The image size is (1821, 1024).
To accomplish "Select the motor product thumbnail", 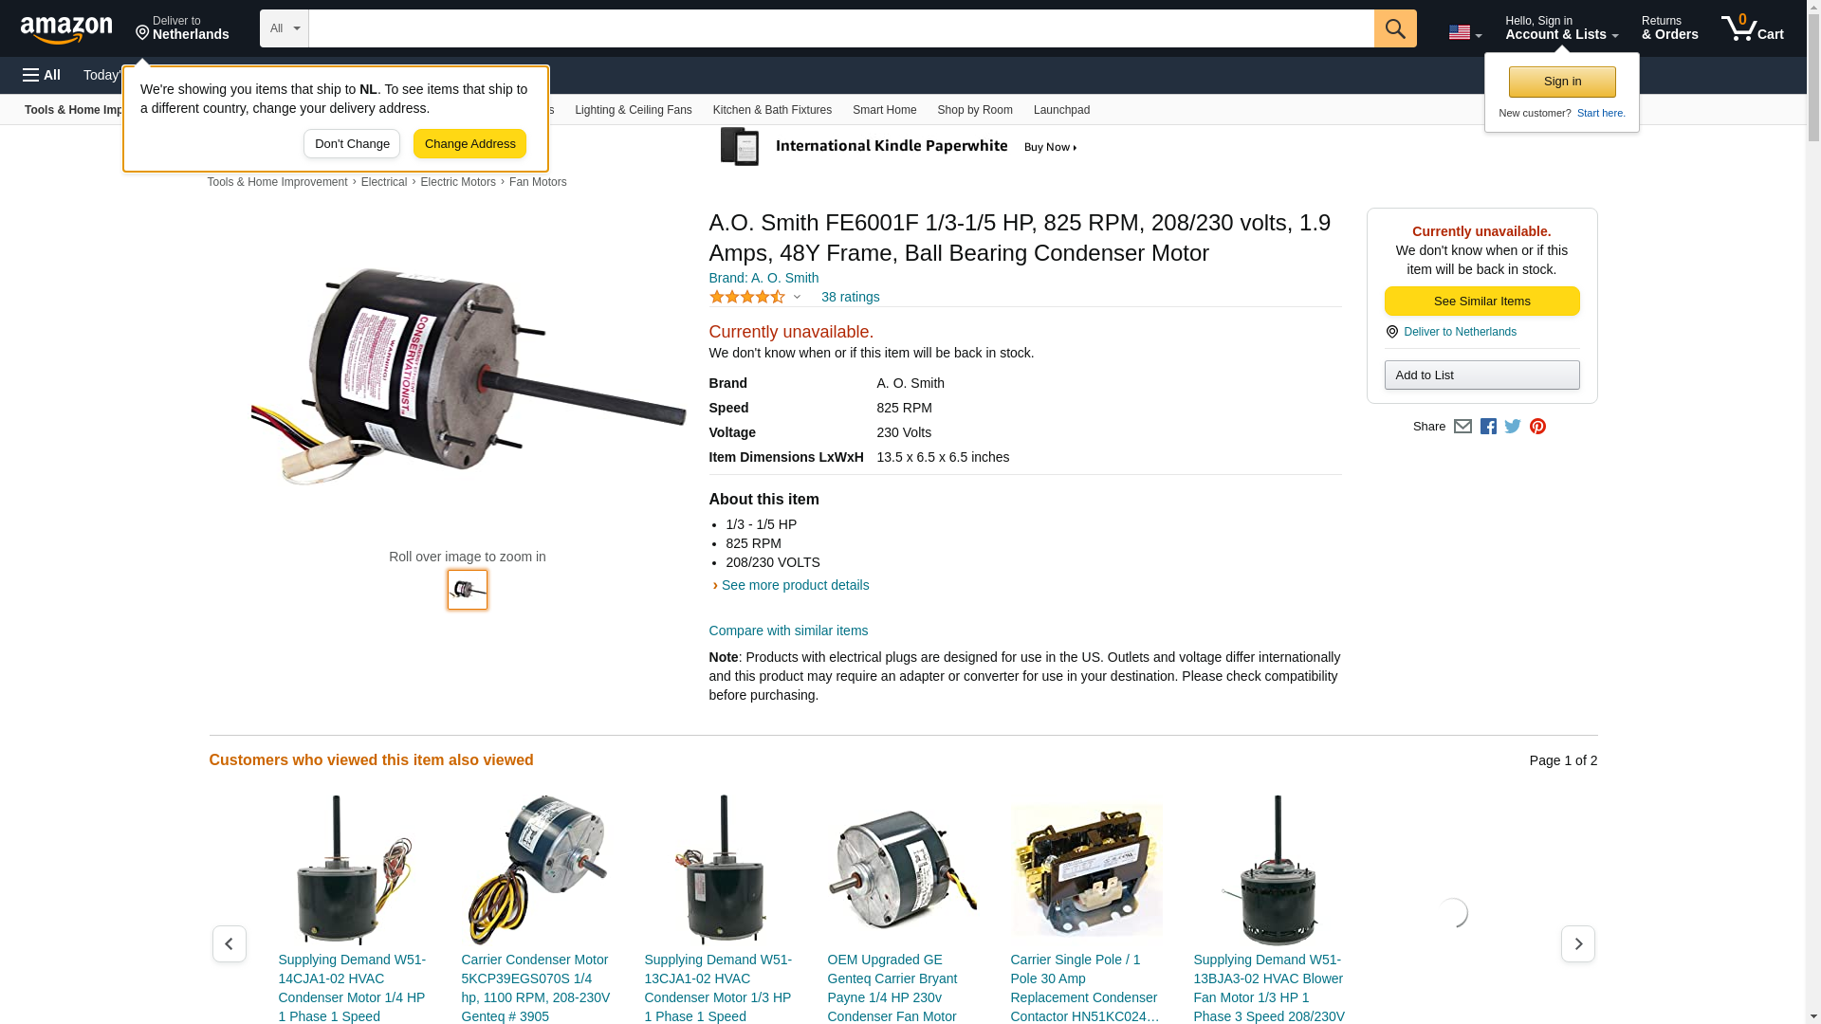I will [x=468, y=590].
